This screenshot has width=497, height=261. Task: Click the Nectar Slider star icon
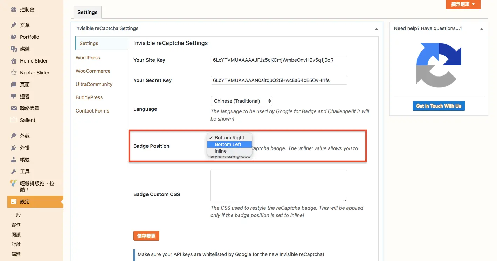point(14,73)
